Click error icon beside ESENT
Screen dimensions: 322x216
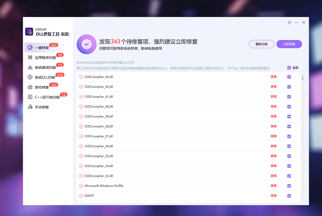point(81,196)
